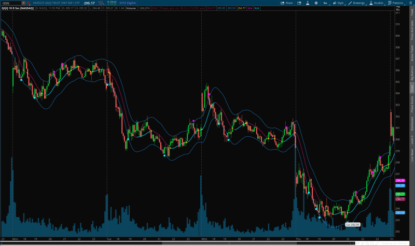Image resolution: width=415 pixels, height=246 pixels.
Task: Open the Big Buttons sidebar tab
Action: tap(412, 73)
